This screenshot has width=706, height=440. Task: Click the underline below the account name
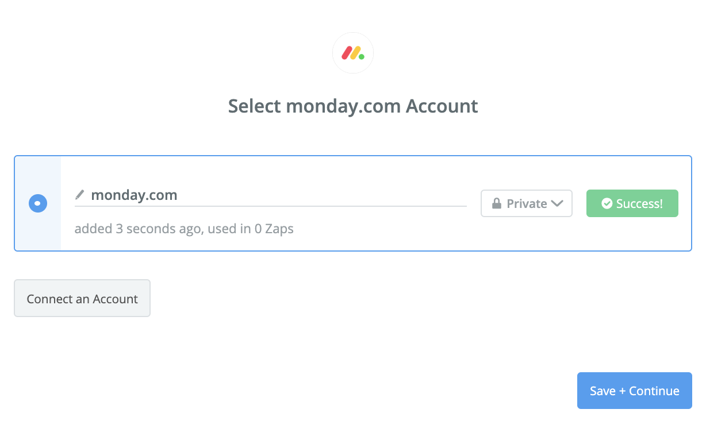270,206
